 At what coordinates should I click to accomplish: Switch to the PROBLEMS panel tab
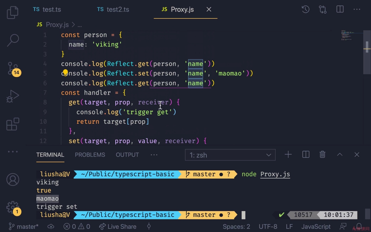coord(90,155)
